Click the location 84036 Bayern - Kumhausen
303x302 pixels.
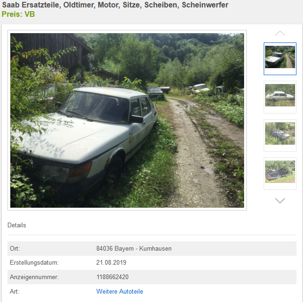134,248
